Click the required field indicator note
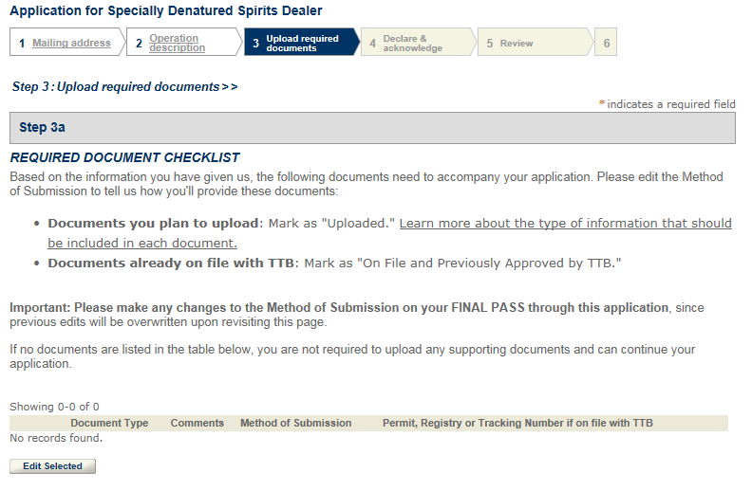The width and height of the screenshot is (752, 491). [x=667, y=104]
